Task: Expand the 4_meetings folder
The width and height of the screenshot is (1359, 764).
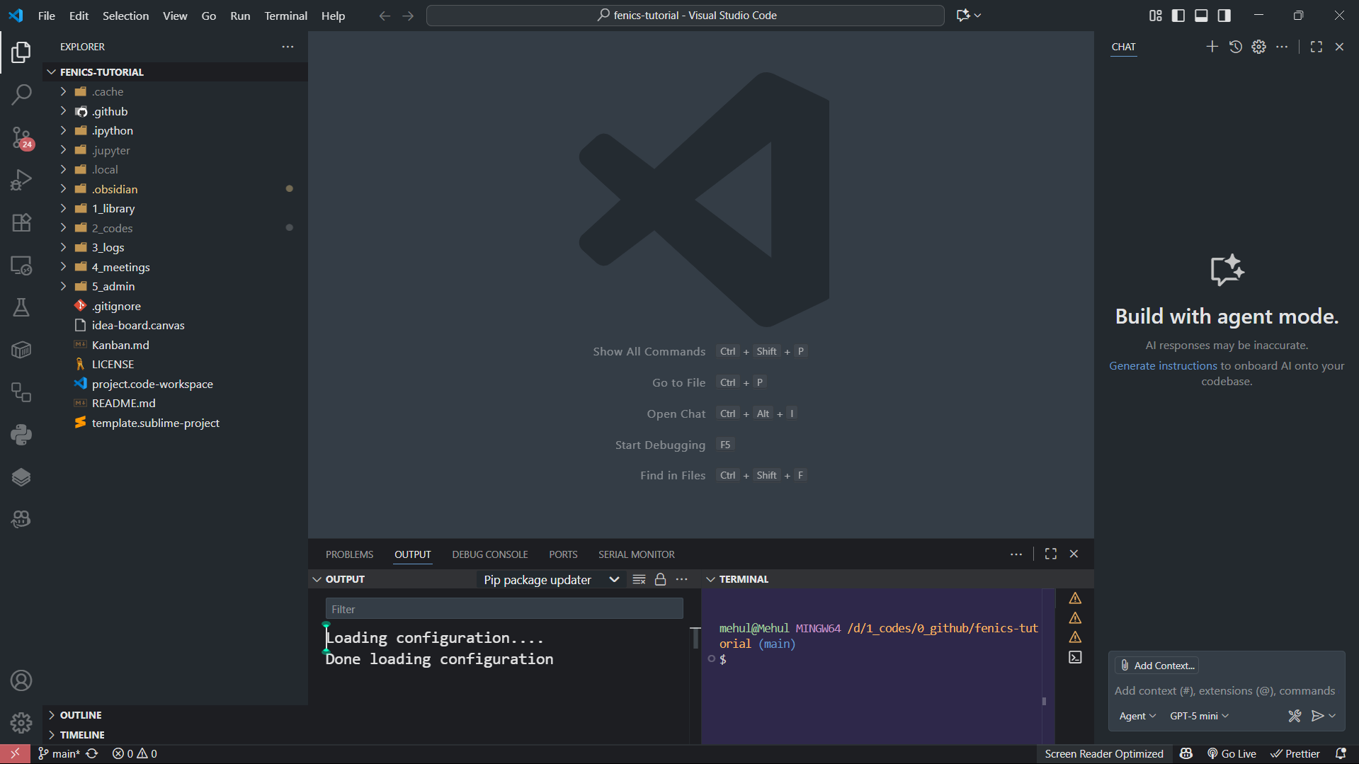Action: [x=175, y=267]
